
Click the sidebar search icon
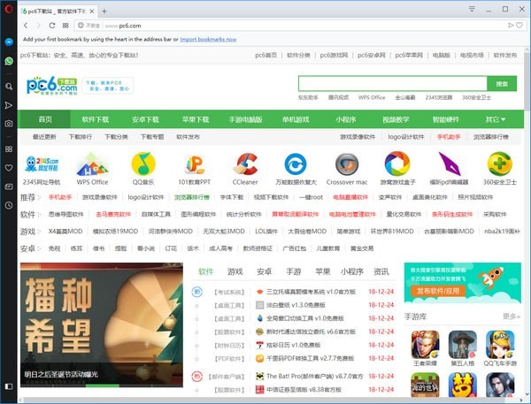(x=9, y=87)
